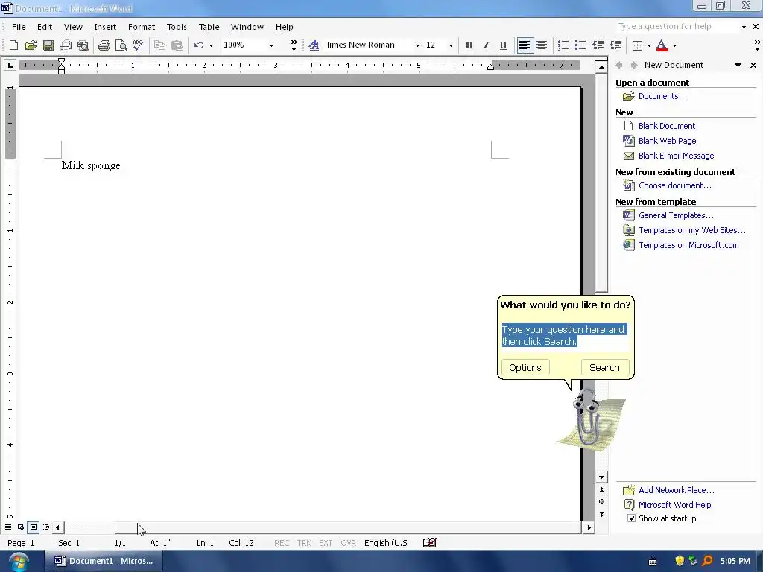Viewport: 763px width, 572px height.
Task: Open Microsoft Word Help link
Action: 674,505
